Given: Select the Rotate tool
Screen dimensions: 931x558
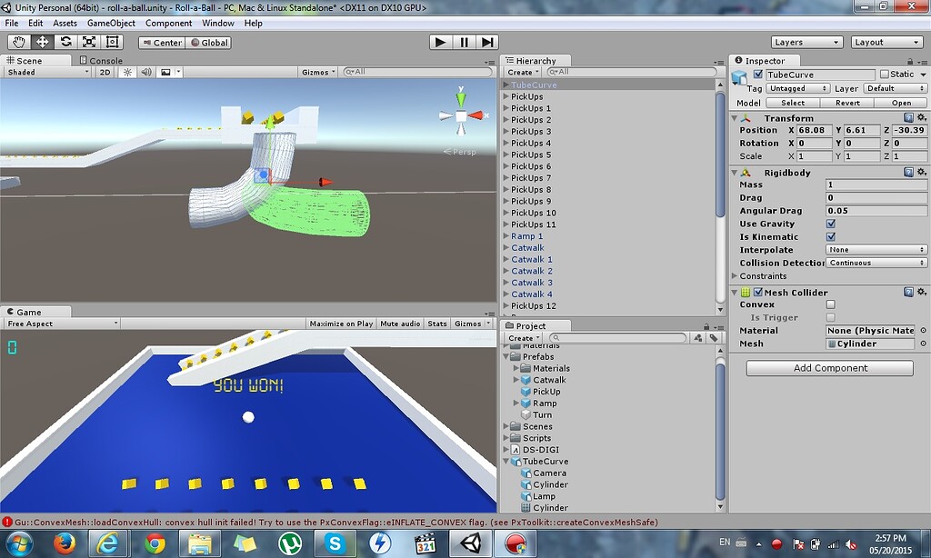Looking at the screenshot, I should point(64,42).
